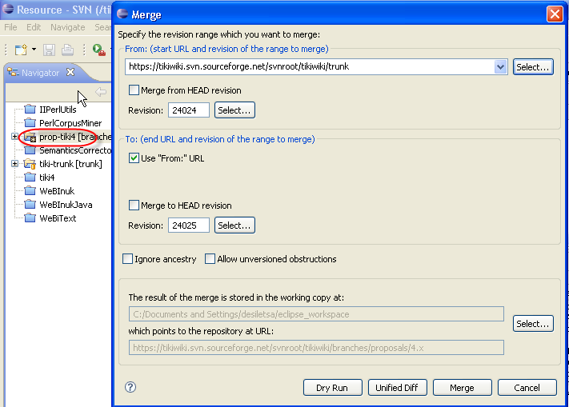The image size is (569, 407).
Task: Open the From URL combo dropdown
Action: pos(500,66)
